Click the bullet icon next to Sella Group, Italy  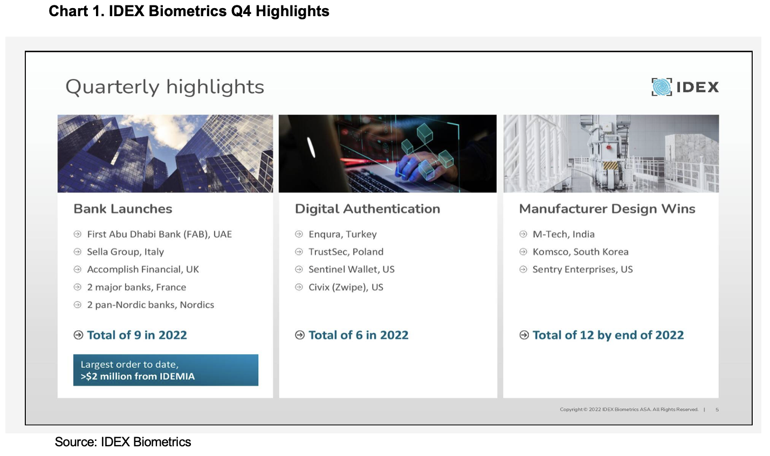pos(78,252)
